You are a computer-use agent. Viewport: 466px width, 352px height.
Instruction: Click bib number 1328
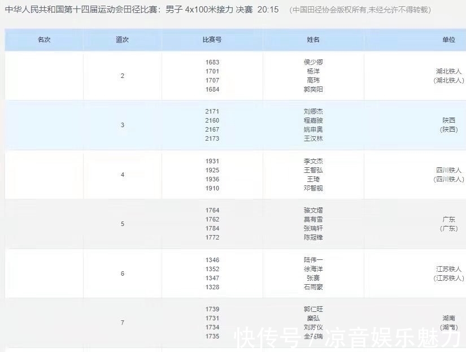click(212, 287)
